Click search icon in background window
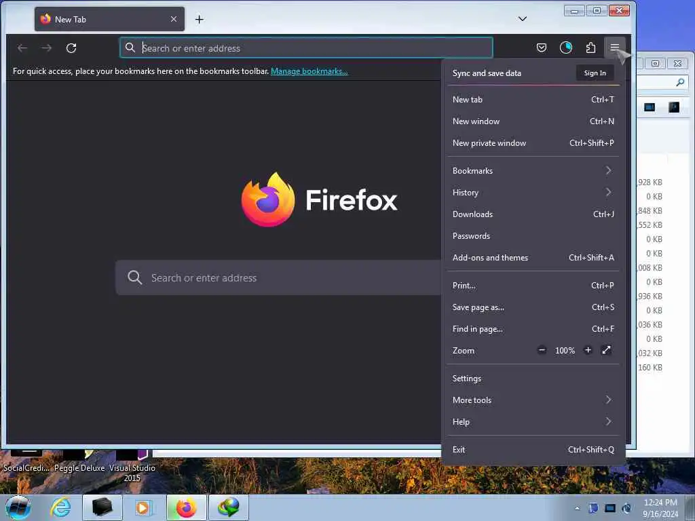This screenshot has height=521, width=695. (680, 82)
